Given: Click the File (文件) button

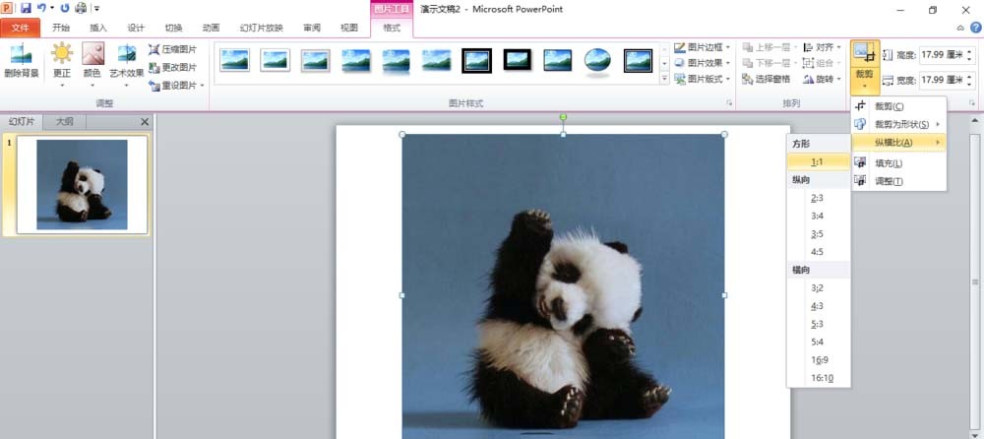Looking at the screenshot, I should coord(21,28).
